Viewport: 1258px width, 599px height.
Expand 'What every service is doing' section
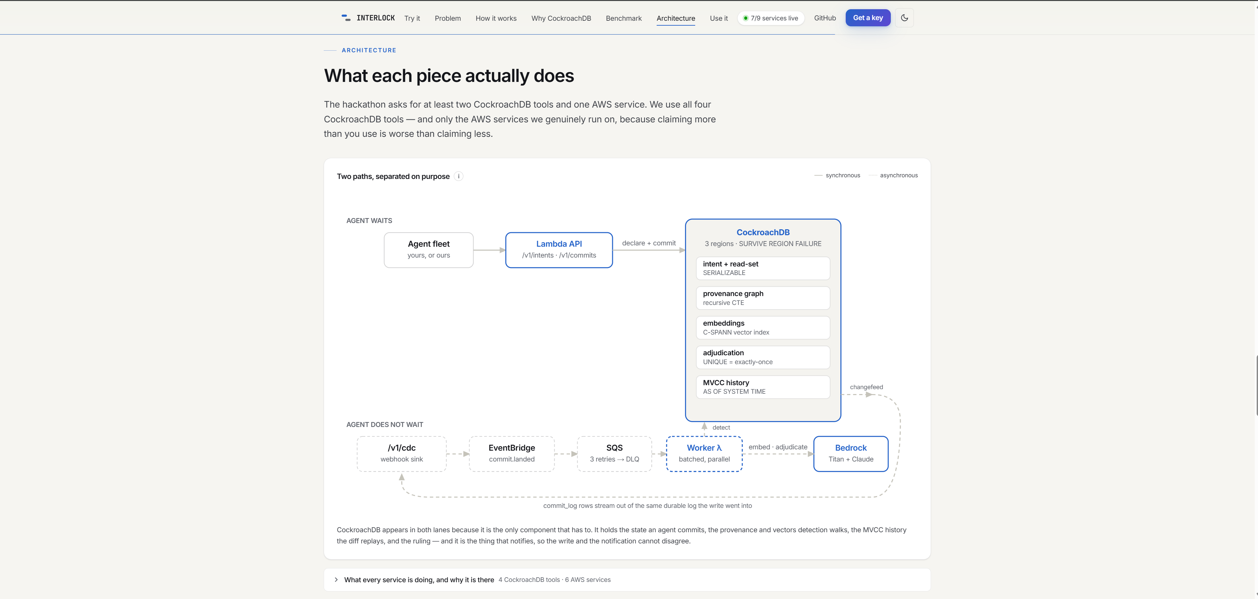tap(627, 580)
